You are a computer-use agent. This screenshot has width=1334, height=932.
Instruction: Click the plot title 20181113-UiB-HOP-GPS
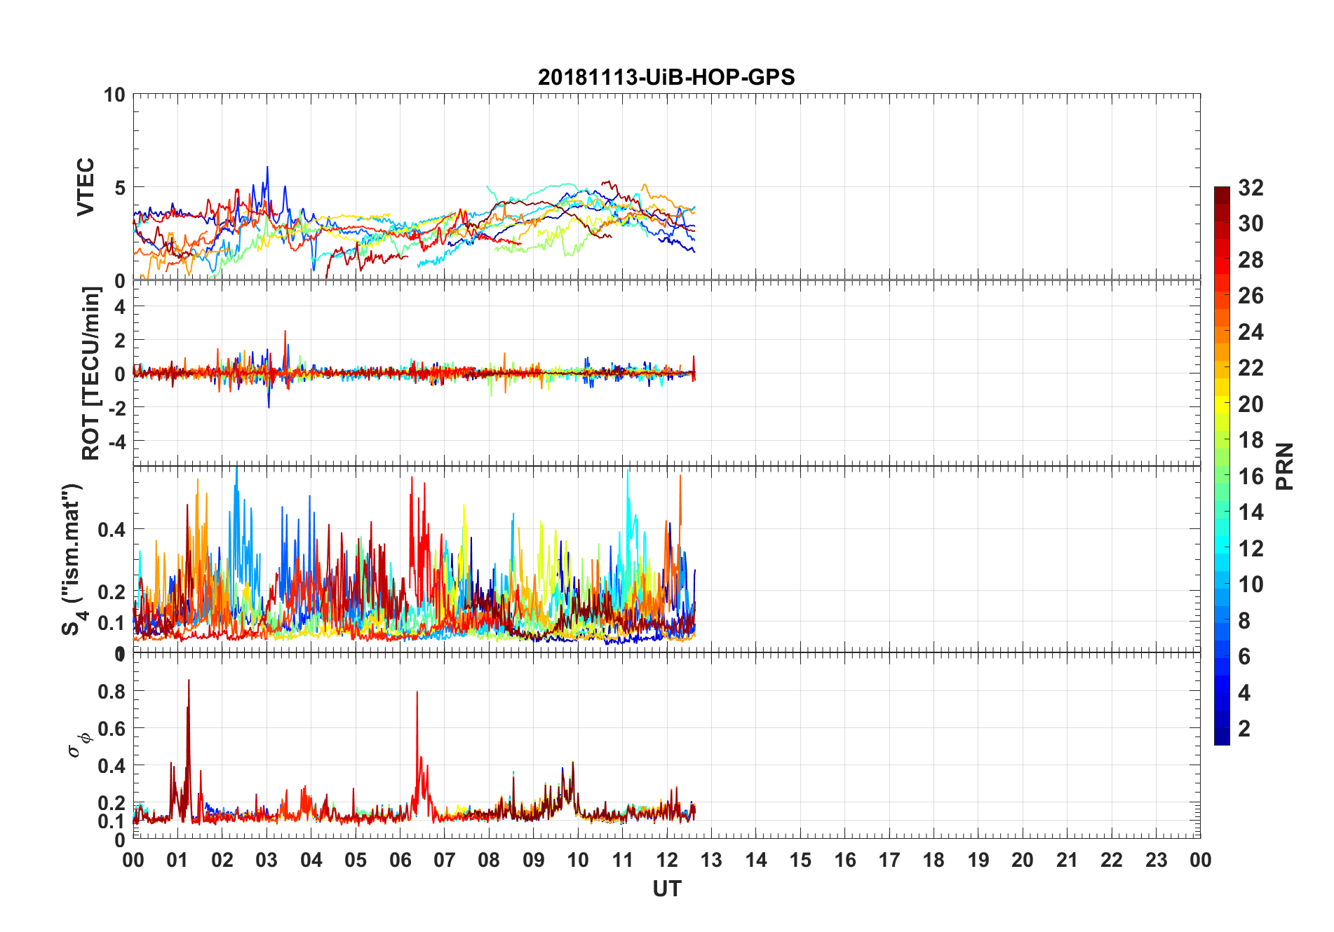[666, 77]
